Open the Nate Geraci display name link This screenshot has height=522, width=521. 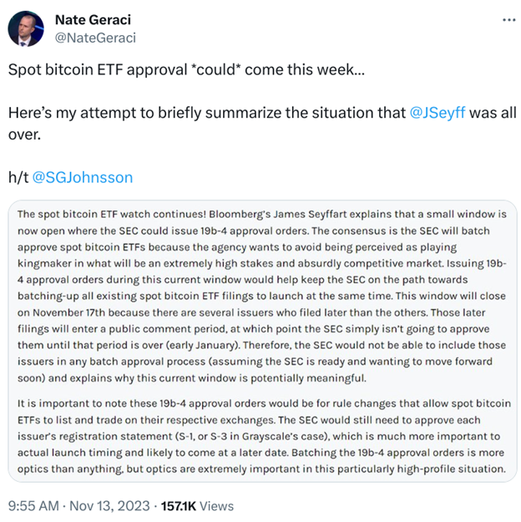(94, 19)
